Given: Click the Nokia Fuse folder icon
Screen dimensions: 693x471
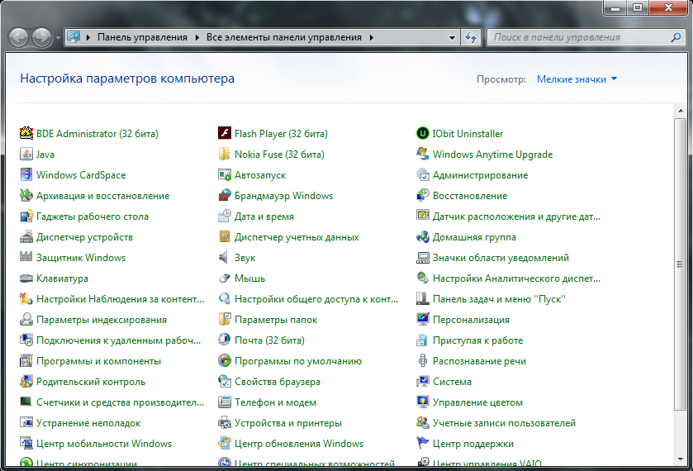Looking at the screenshot, I should pyautogui.click(x=225, y=154).
